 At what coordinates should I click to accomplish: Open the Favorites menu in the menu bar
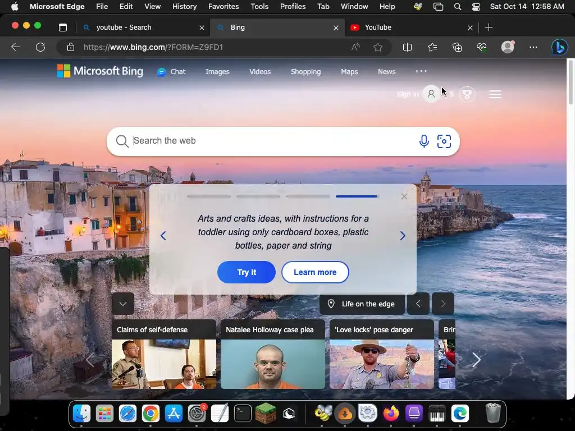click(x=223, y=6)
